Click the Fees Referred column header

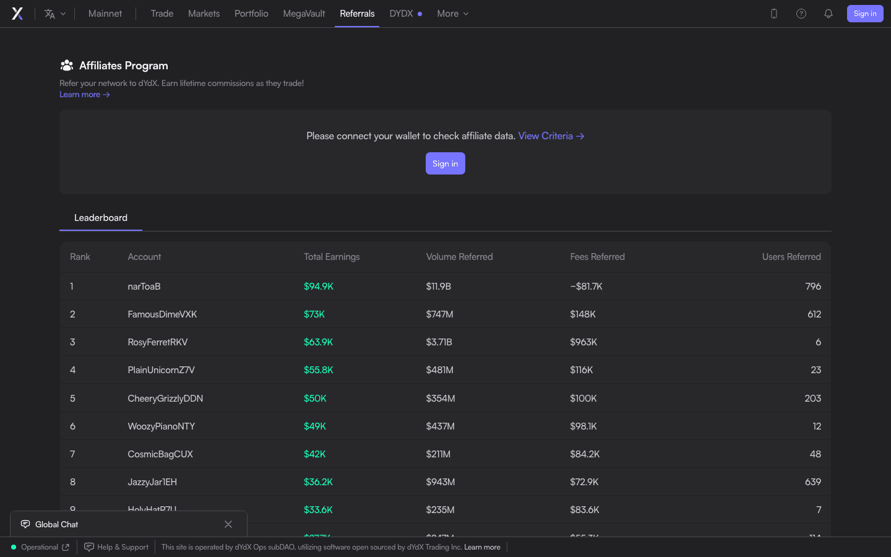pos(598,257)
